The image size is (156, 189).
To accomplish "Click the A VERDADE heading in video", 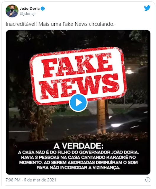I will (78, 146).
